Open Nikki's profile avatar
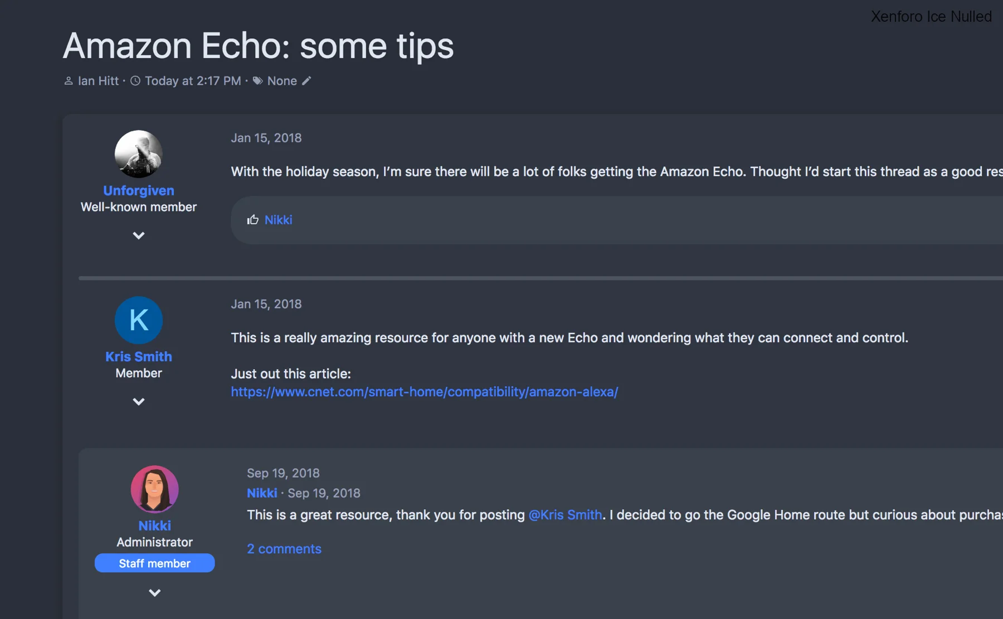 (x=155, y=489)
